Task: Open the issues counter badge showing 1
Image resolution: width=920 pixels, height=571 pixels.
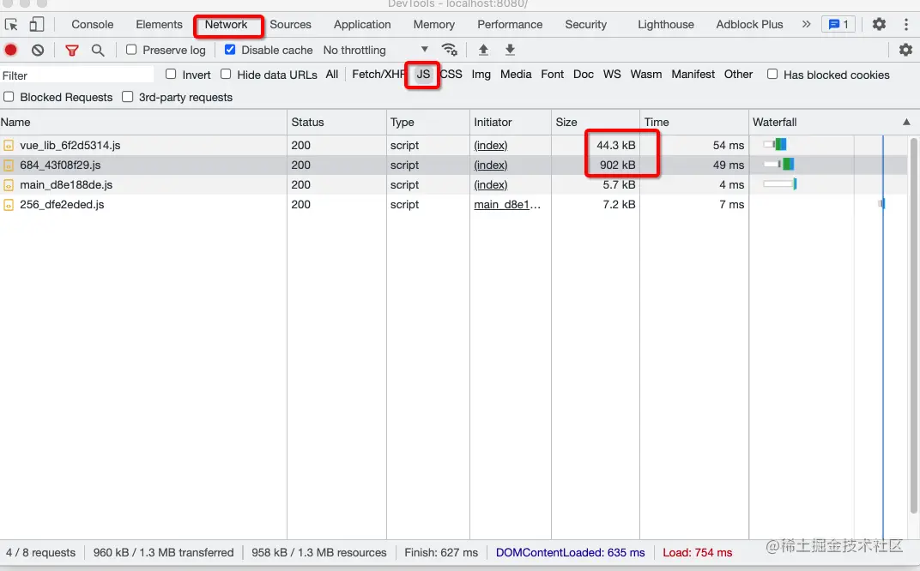Action: coord(838,24)
